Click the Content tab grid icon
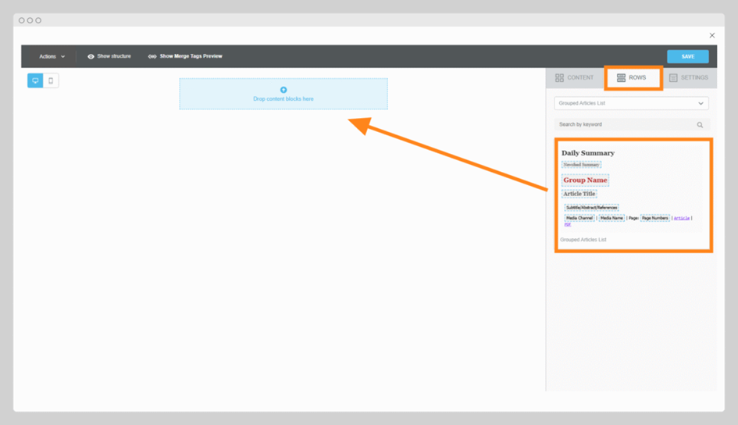 (559, 78)
